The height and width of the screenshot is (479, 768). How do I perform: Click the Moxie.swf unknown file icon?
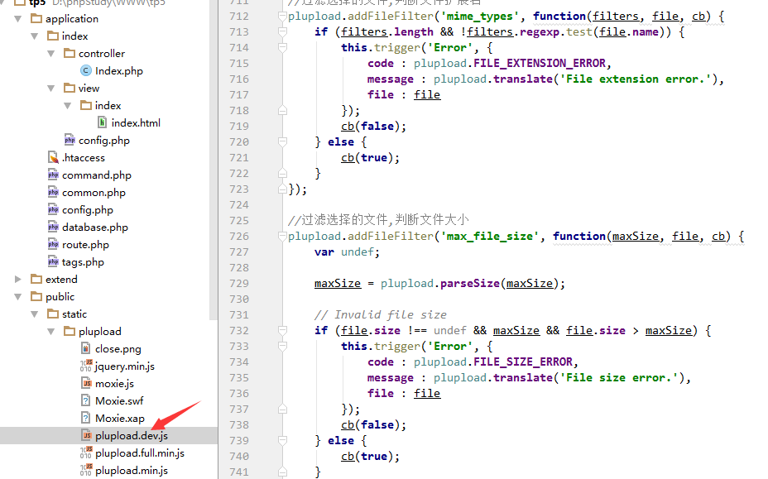[86, 400]
